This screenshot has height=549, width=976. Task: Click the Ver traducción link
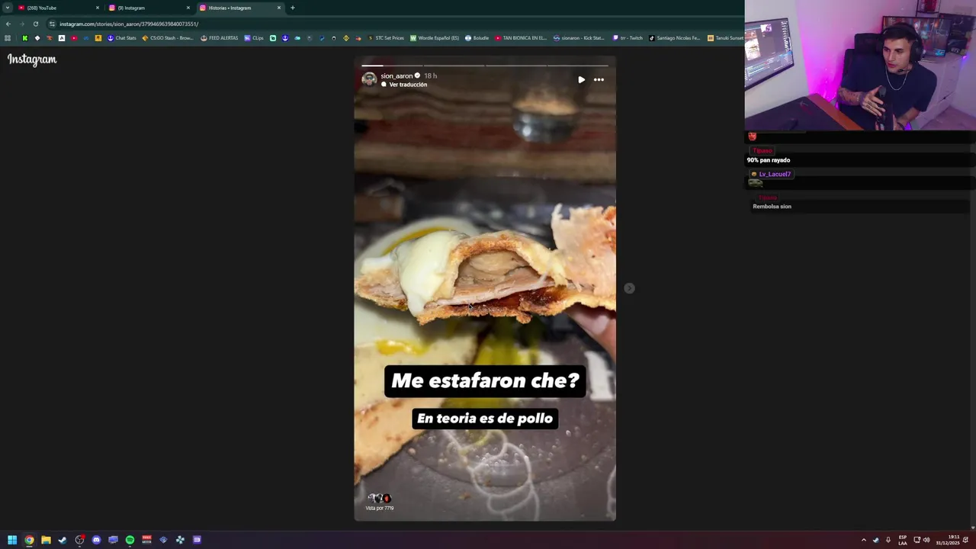pos(408,85)
